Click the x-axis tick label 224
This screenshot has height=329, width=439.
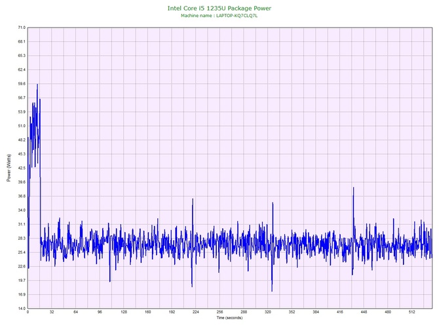(196, 312)
